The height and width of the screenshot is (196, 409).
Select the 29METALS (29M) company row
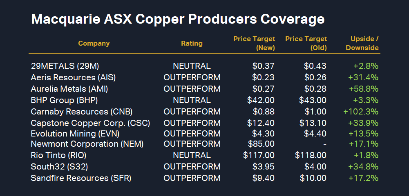coord(65,66)
